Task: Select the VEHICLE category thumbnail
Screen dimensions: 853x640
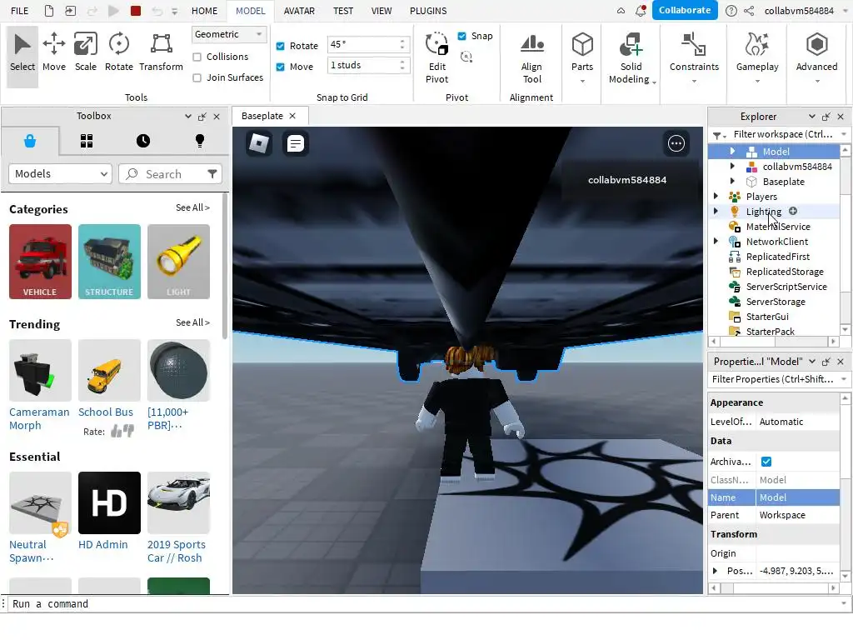Action: [x=40, y=261]
